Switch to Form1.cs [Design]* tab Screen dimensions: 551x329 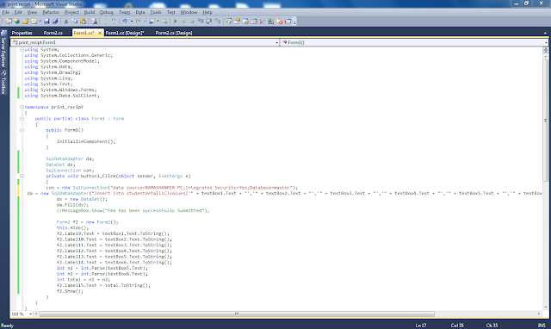point(125,33)
